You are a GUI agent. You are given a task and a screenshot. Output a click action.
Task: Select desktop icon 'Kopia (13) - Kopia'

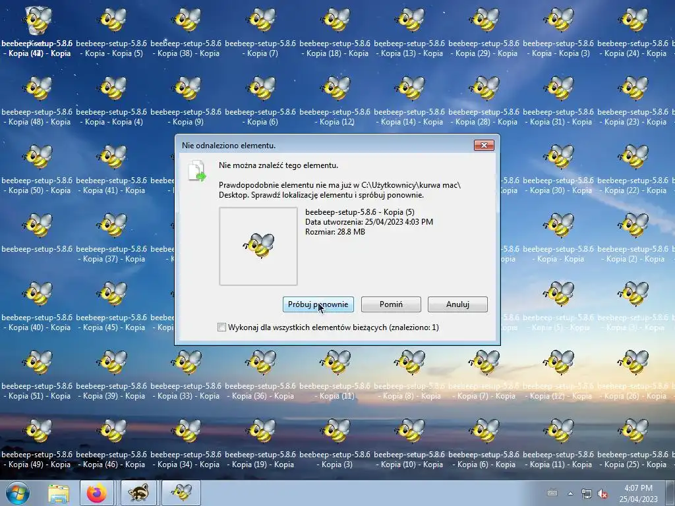point(409,34)
